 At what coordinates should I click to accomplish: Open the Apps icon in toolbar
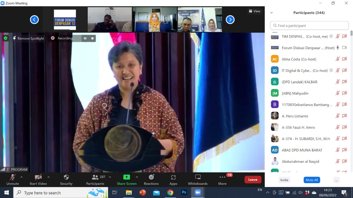click(173, 177)
